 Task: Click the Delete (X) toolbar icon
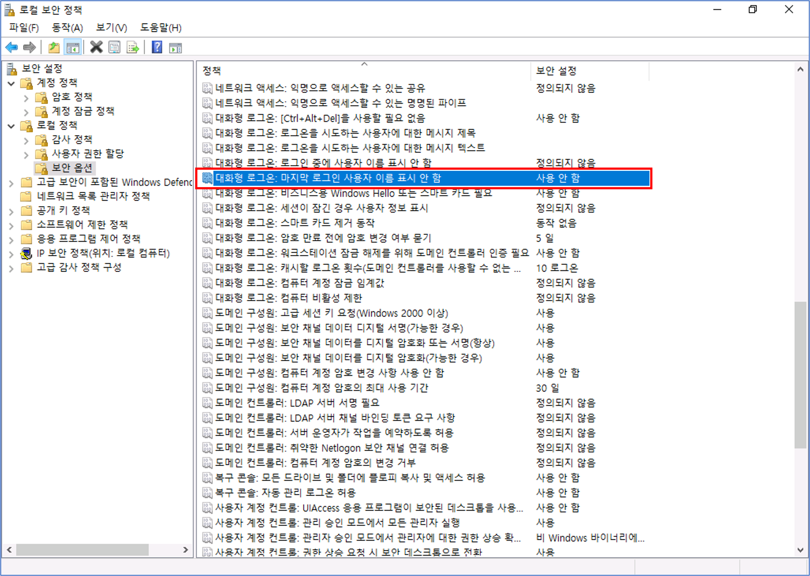[x=96, y=47]
